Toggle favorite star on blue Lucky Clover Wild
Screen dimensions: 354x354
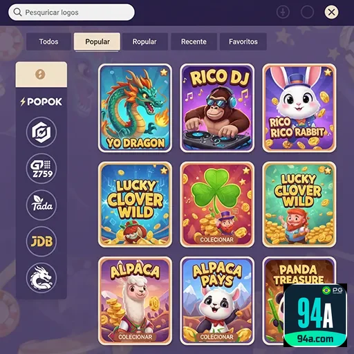tap(164, 171)
